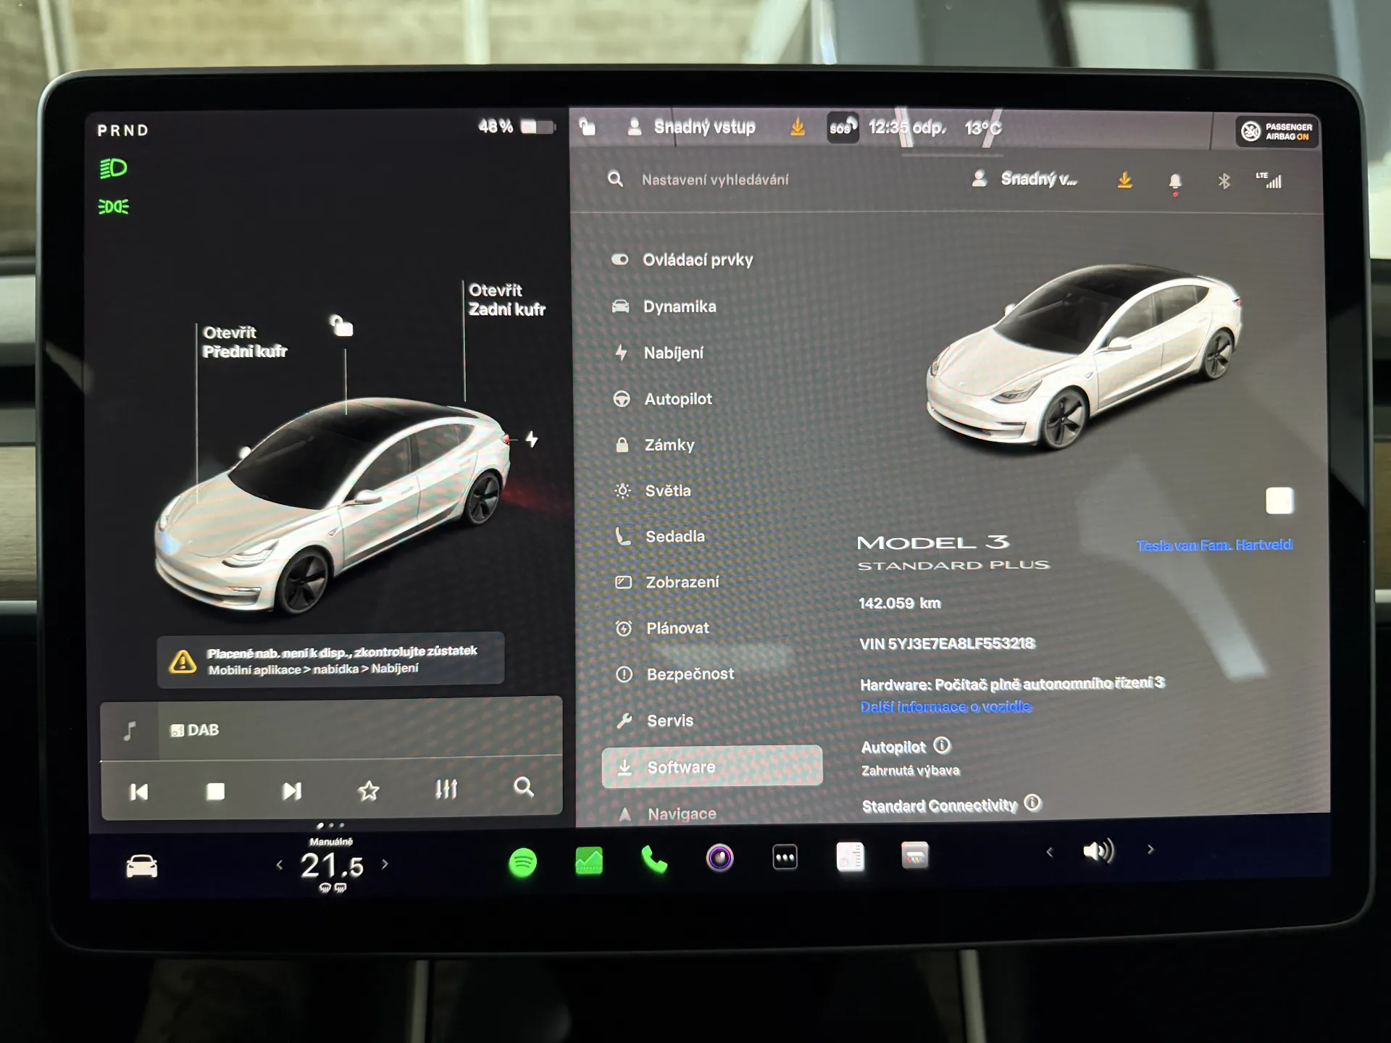Tap the three-dots app launcher
The image size is (1391, 1043).
[785, 858]
